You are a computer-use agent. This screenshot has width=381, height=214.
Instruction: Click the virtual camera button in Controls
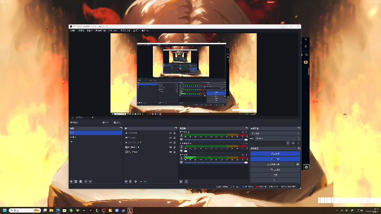(x=272, y=164)
